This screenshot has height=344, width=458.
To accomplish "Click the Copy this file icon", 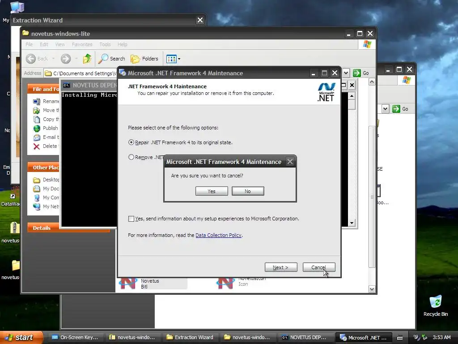I will (37, 119).
